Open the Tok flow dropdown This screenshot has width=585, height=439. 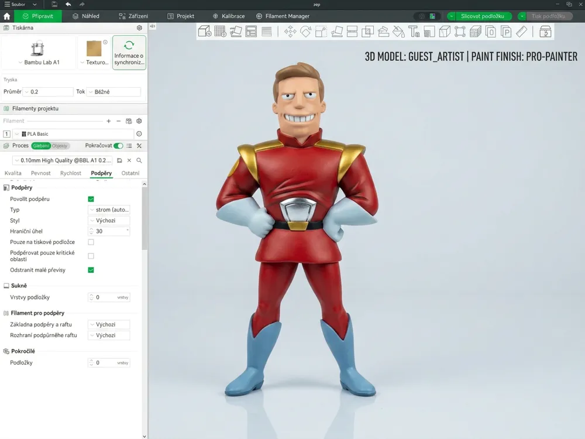coord(113,92)
